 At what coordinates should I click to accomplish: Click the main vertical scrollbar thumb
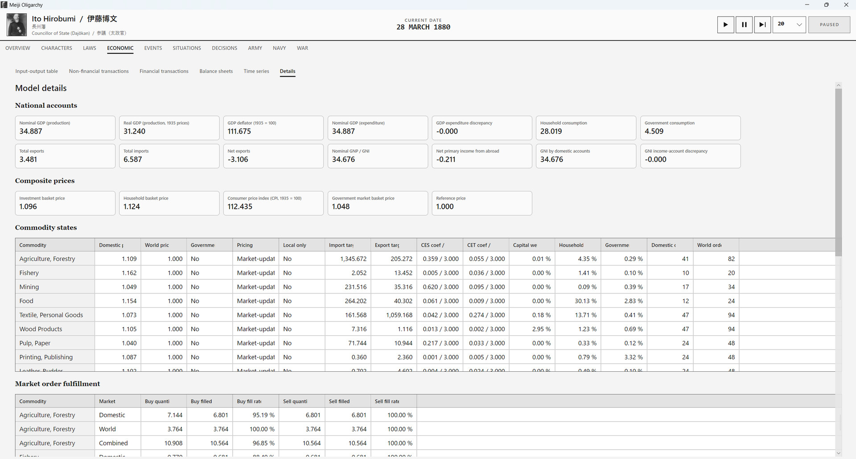tap(838, 172)
